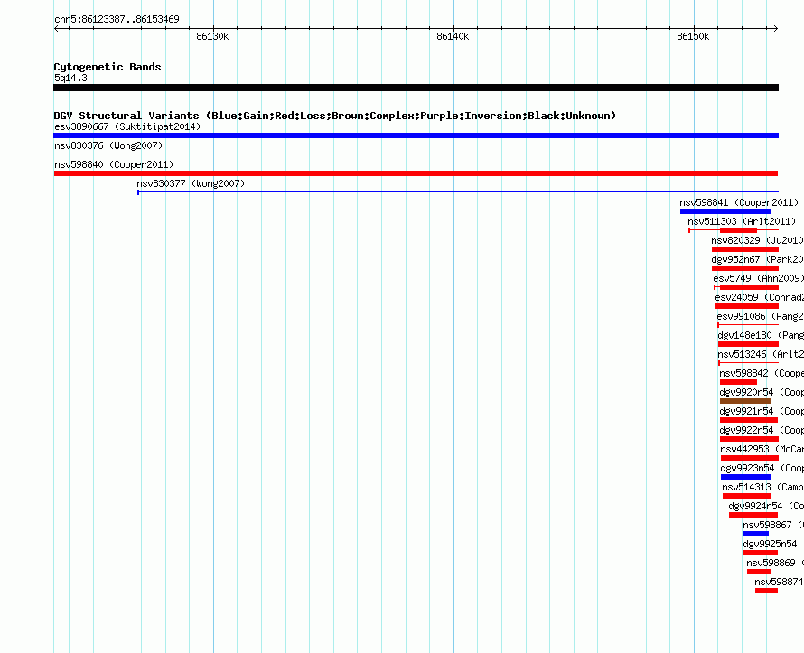Open the nsv598842 variant label
This screenshot has width=804, height=653.
762,373
